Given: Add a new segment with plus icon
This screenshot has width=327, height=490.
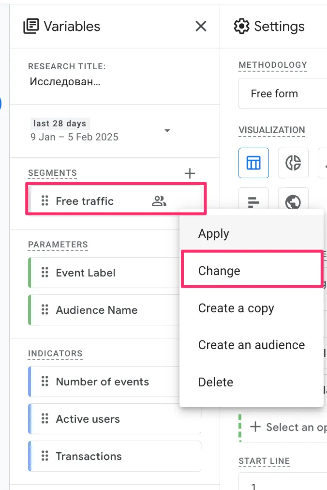Looking at the screenshot, I should tap(190, 173).
